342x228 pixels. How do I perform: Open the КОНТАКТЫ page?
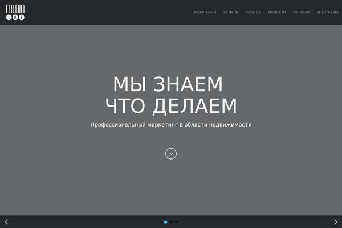[328, 12]
